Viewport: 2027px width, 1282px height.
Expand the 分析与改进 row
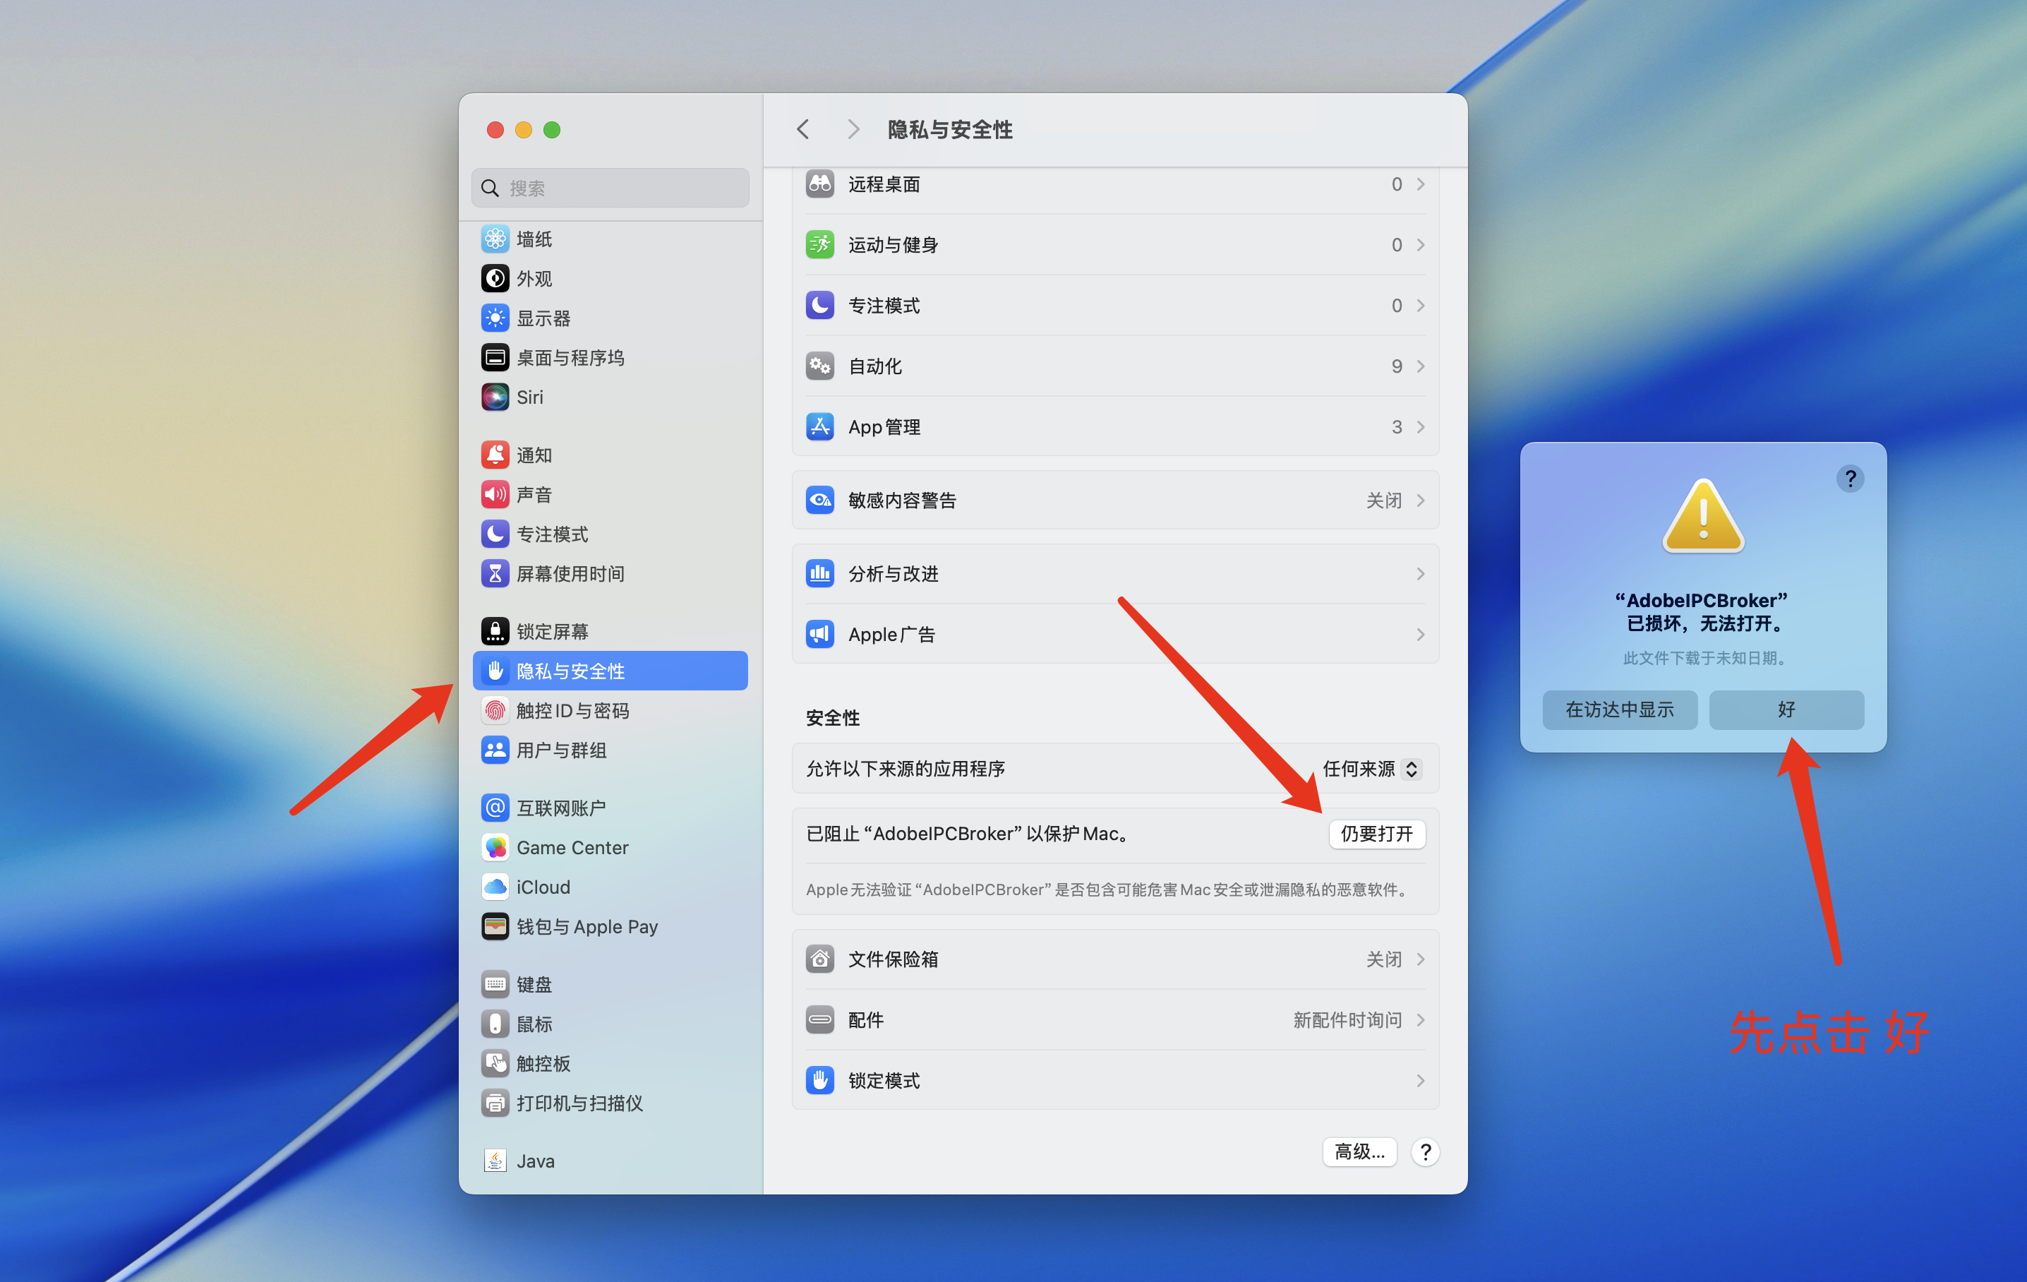point(1115,574)
